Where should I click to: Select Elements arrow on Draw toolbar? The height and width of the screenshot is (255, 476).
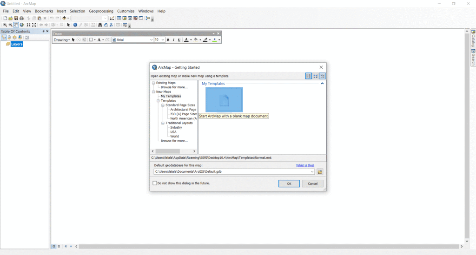coord(73,40)
